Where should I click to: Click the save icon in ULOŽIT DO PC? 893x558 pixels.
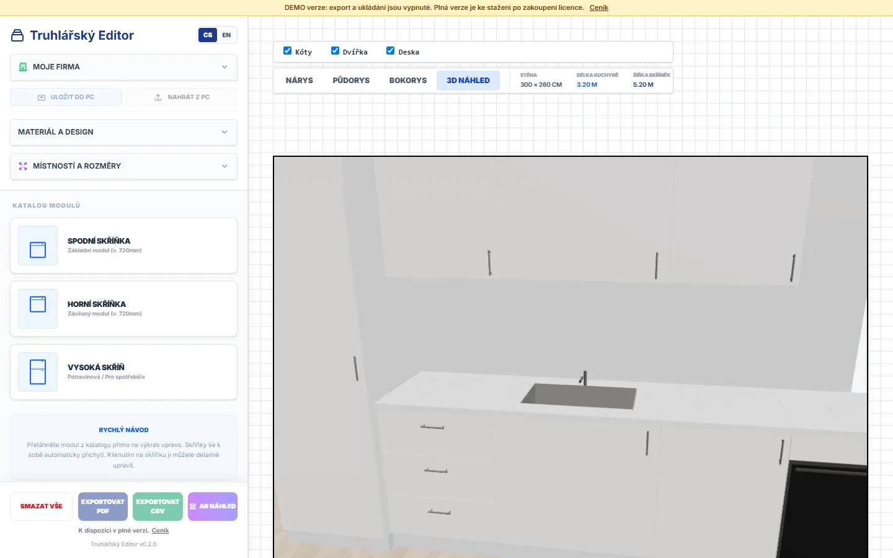(42, 97)
